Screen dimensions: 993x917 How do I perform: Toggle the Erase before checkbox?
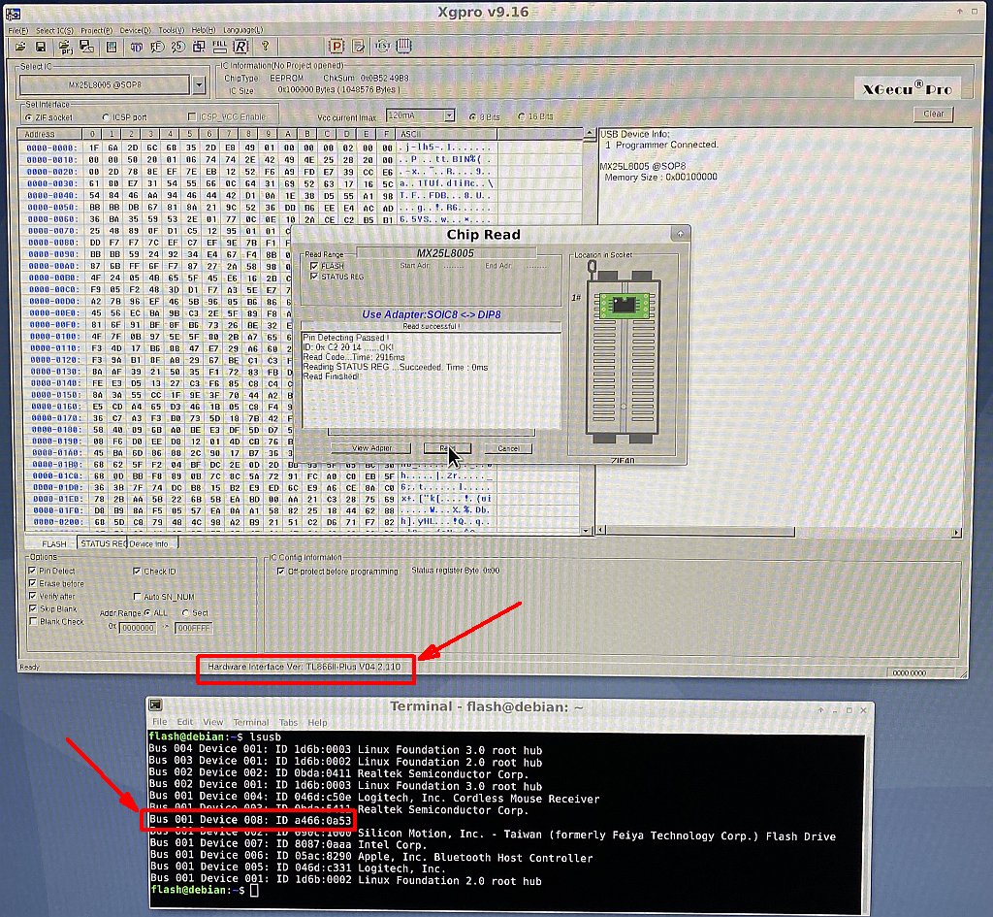[32, 583]
